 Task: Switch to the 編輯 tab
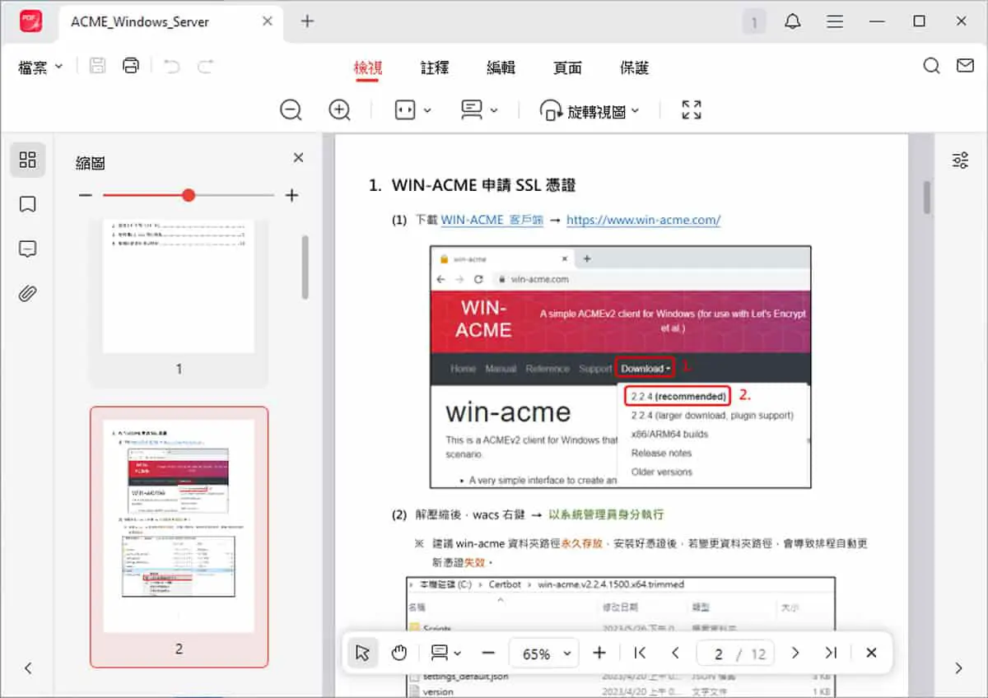pos(501,68)
